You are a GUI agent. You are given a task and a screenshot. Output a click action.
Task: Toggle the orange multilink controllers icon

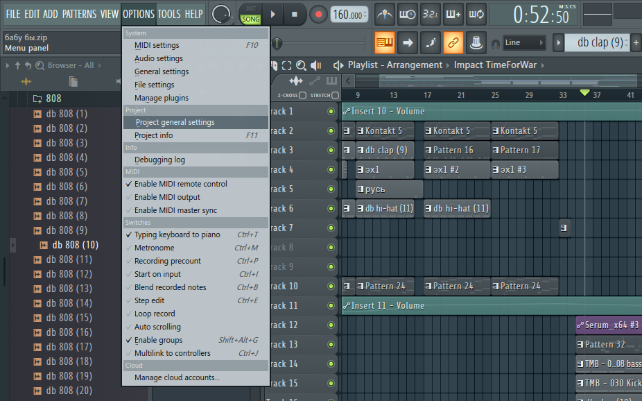click(453, 42)
